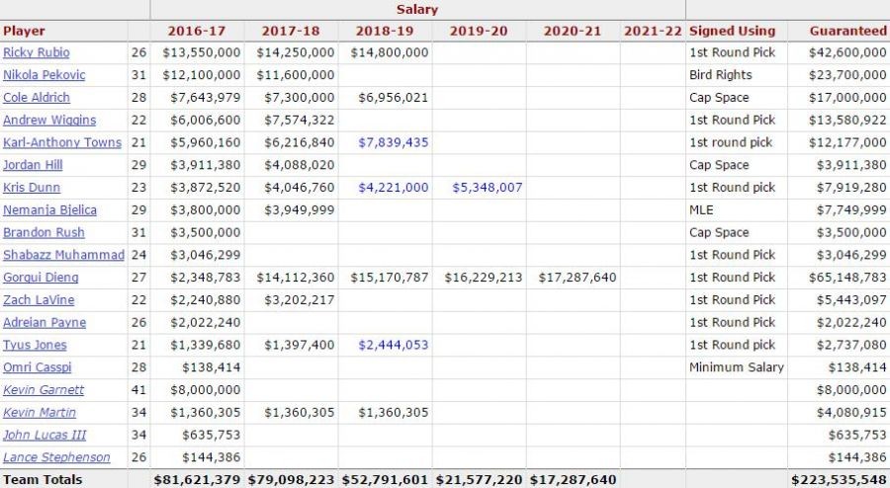Image resolution: width=890 pixels, height=488 pixels.
Task: Select the $79,098,223 team total
Action: pos(291,480)
